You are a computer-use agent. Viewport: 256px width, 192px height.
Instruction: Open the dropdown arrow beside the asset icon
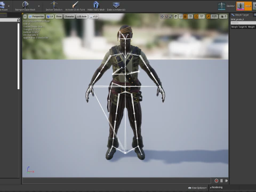pos(9,6)
